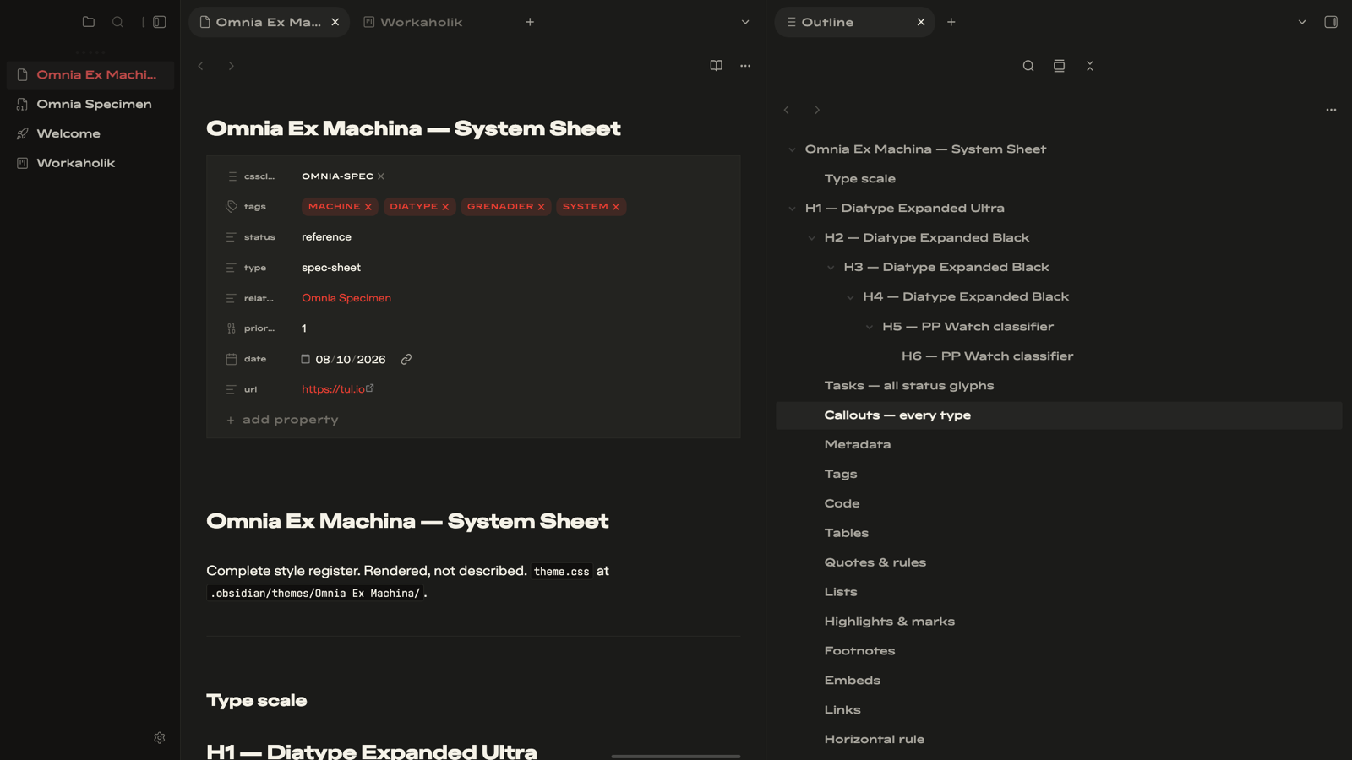Open the date picker calendar icon
The width and height of the screenshot is (1352, 760).
306,359
